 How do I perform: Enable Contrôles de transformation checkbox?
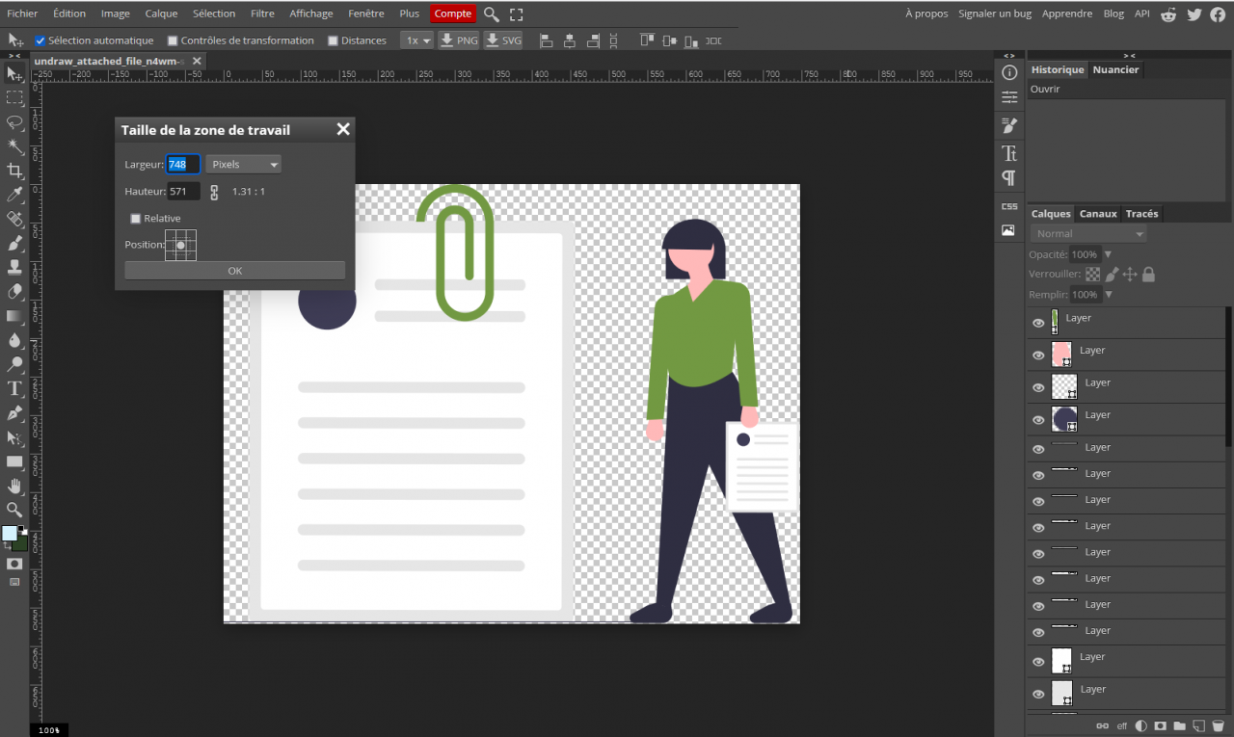click(x=173, y=40)
